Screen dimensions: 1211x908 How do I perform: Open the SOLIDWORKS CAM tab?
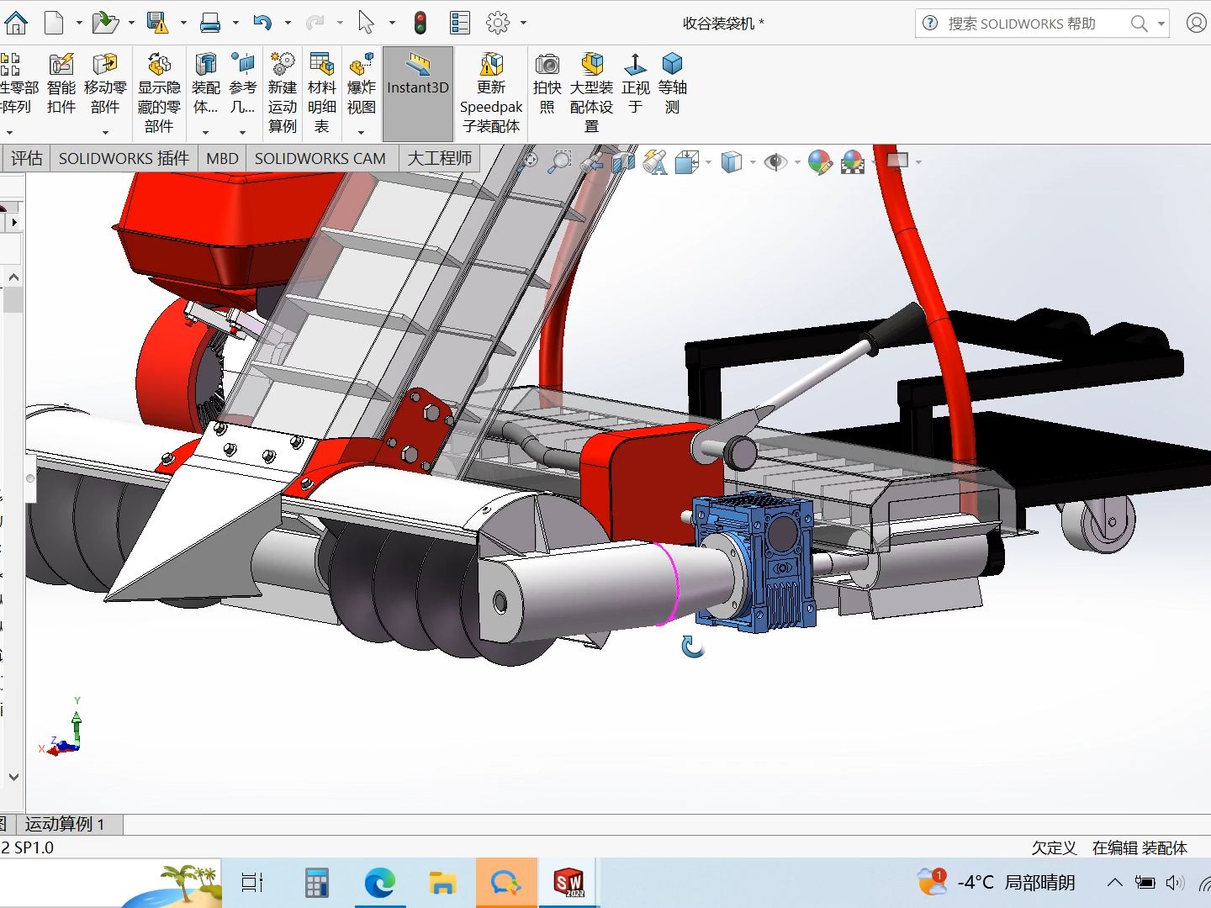(320, 158)
